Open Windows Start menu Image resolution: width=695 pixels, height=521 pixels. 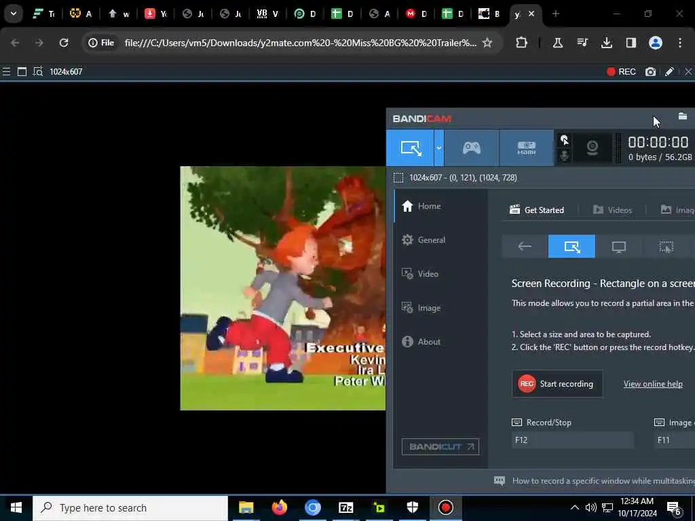(16, 507)
